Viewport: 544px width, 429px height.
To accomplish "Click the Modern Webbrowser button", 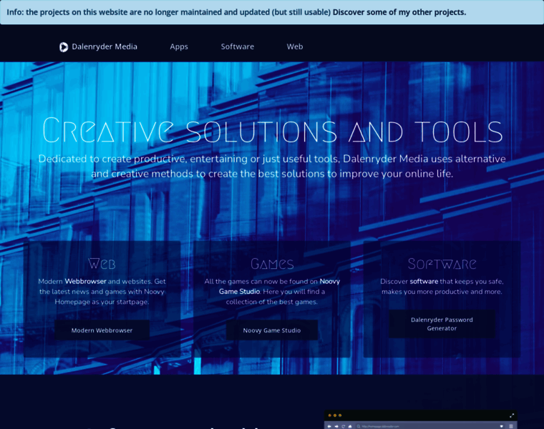I will (x=102, y=330).
